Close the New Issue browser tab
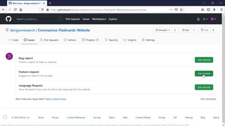The width and height of the screenshot is (225, 126). click(x=44, y=3)
